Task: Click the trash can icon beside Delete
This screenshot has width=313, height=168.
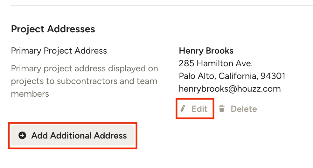Action: [222, 108]
